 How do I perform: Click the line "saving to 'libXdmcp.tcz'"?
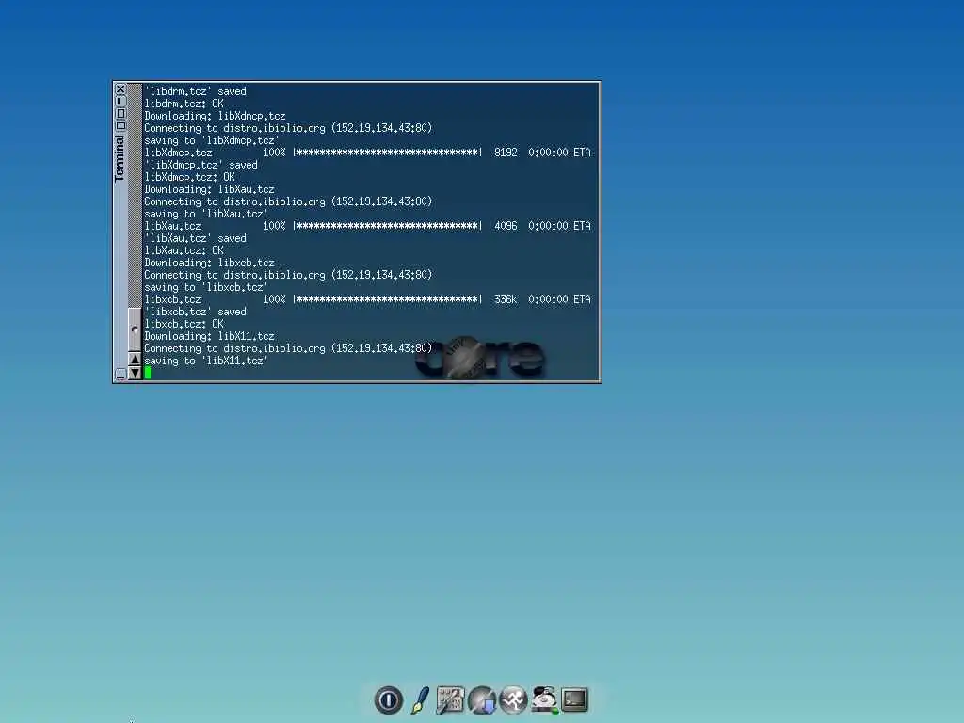[212, 140]
